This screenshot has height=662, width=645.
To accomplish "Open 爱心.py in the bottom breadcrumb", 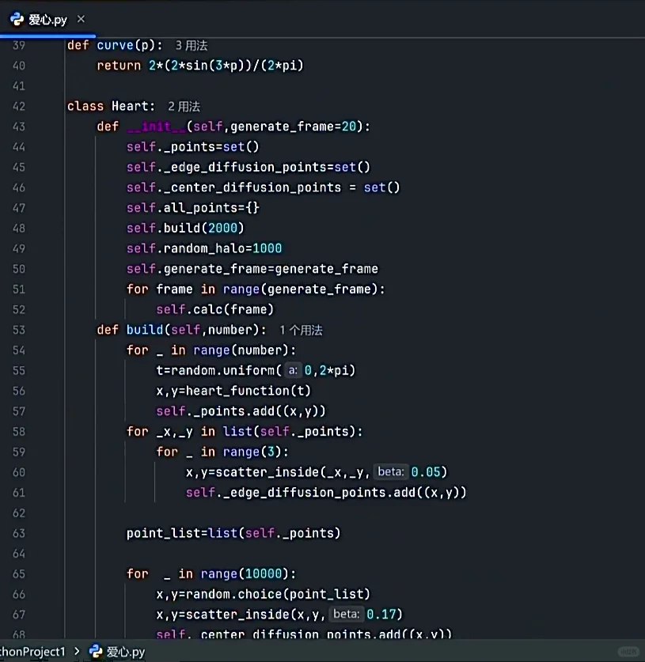I will click(126, 652).
